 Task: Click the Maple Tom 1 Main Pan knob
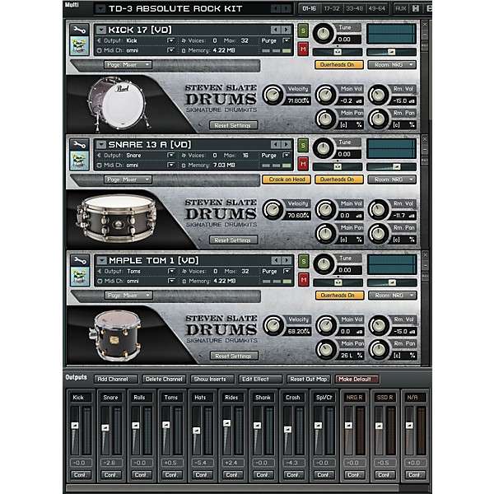pos(326,349)
